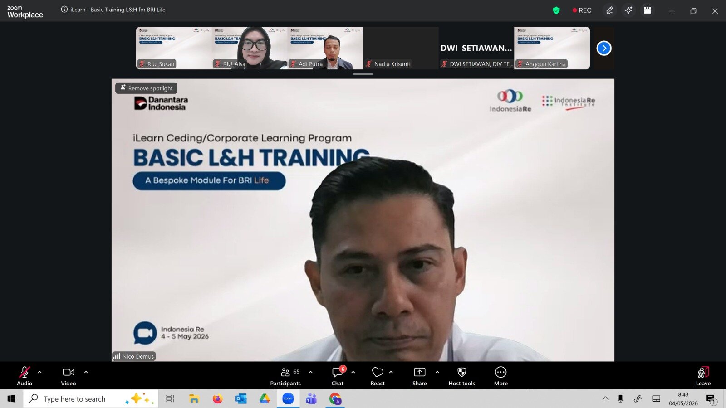Open Google Drive from the taskbar
The width and height of the screenshot is (726, 408).
(x=265, y=399)
